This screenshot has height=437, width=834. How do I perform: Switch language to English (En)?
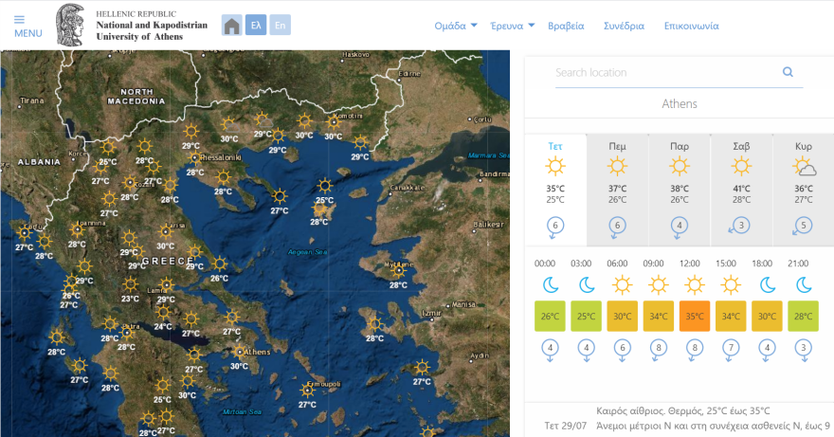tap(280, 26)
